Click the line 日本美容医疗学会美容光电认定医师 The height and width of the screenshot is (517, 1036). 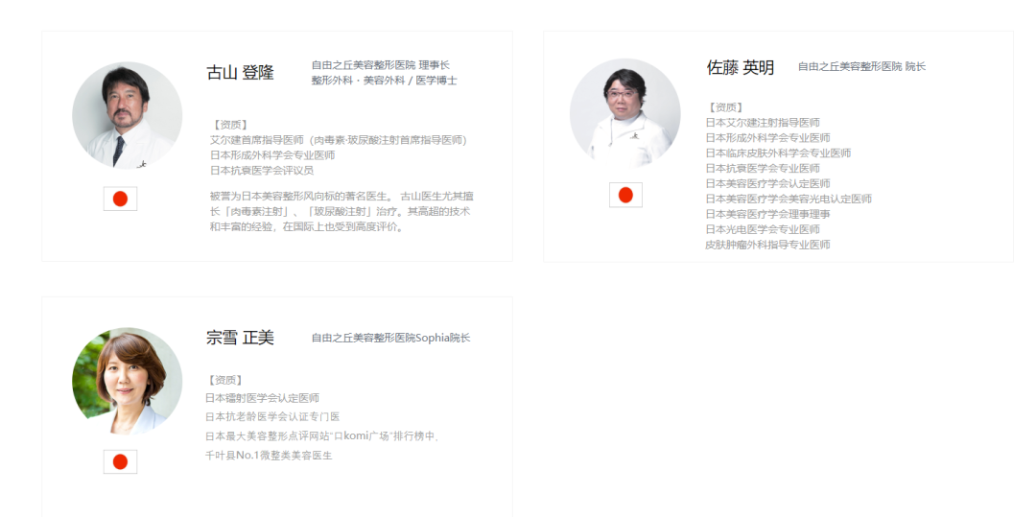[x=789, y=199]
